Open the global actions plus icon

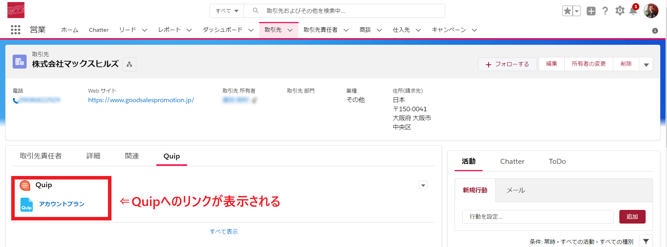(x=591, y=11)
